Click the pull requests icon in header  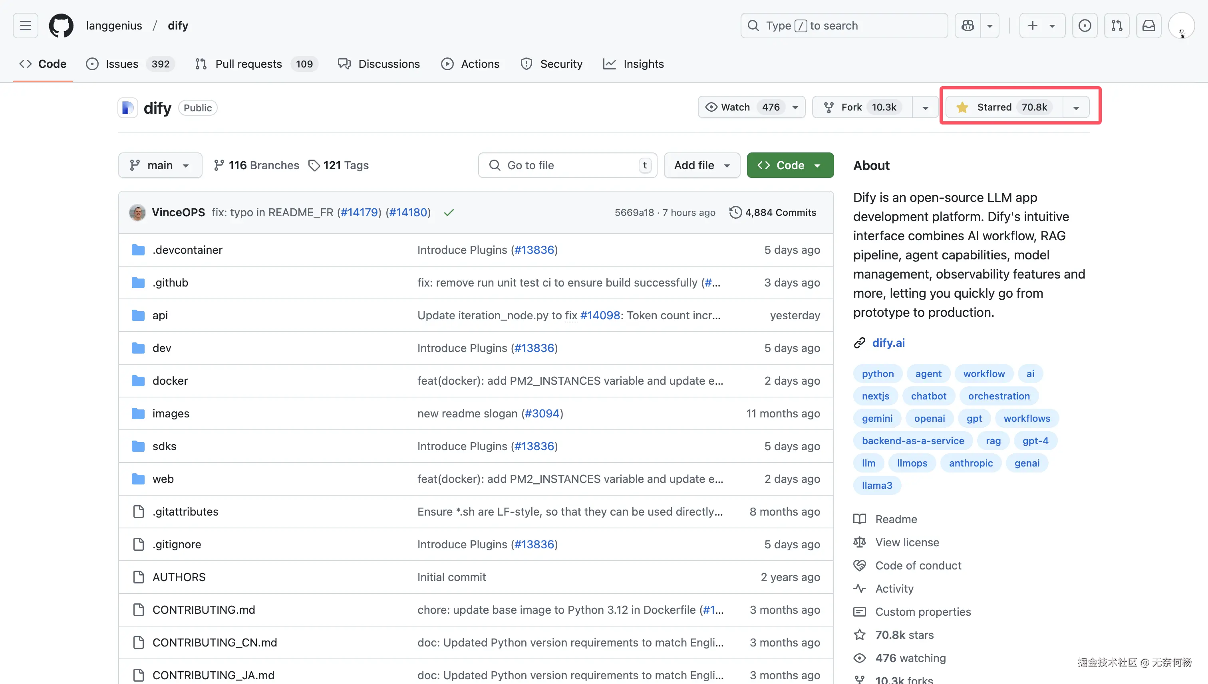(1117, 26)
